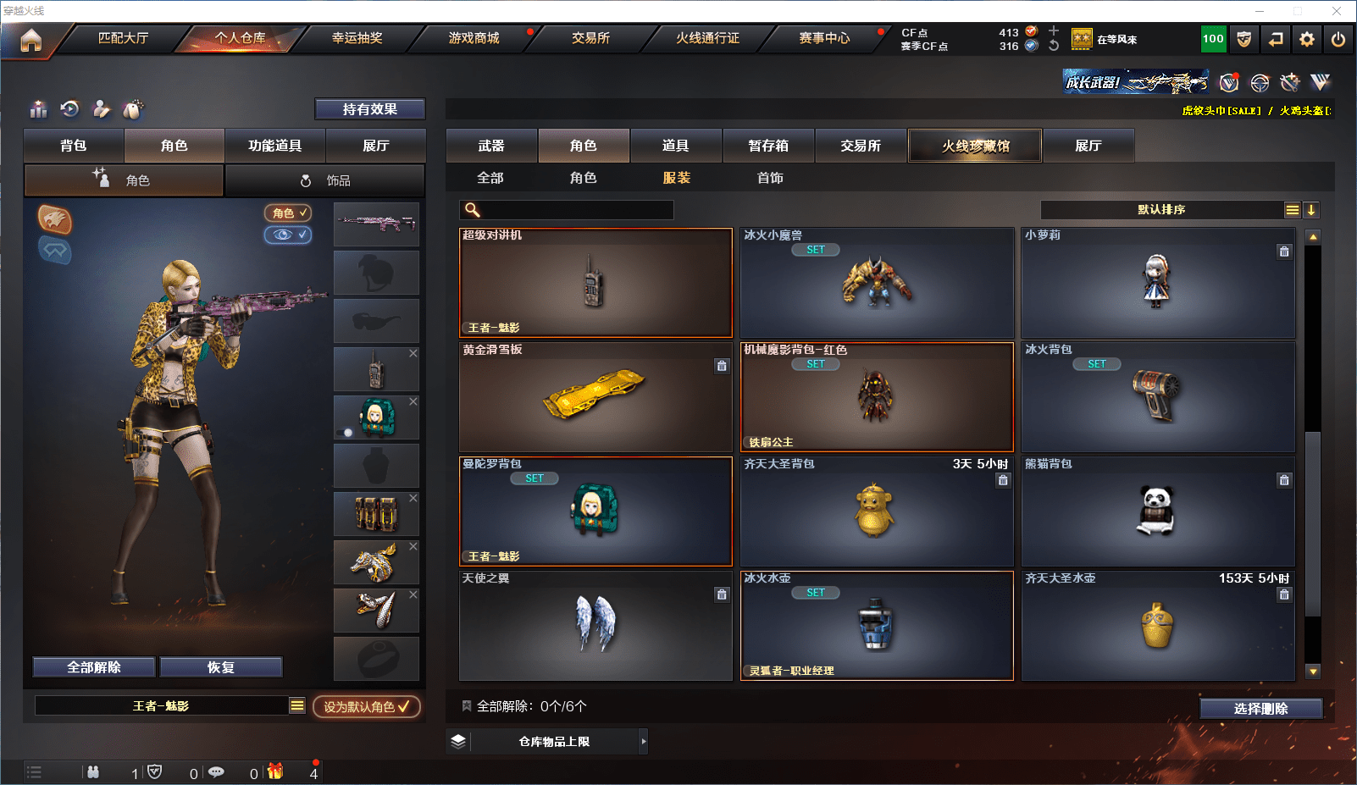Open the gift box icon in status bar
Viewport: 1357px width, 785px height.
pyautogui.click(x=275, y=771)
